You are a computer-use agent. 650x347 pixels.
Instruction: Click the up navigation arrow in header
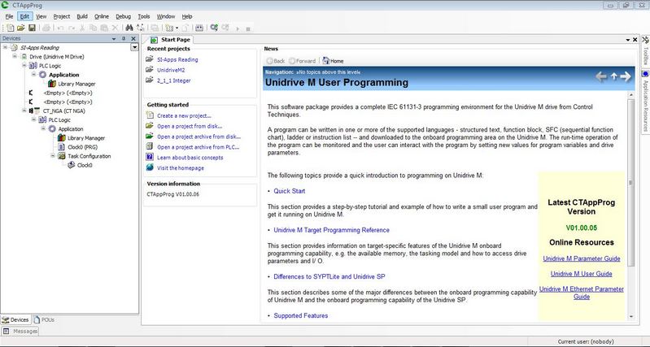point(614,76)
